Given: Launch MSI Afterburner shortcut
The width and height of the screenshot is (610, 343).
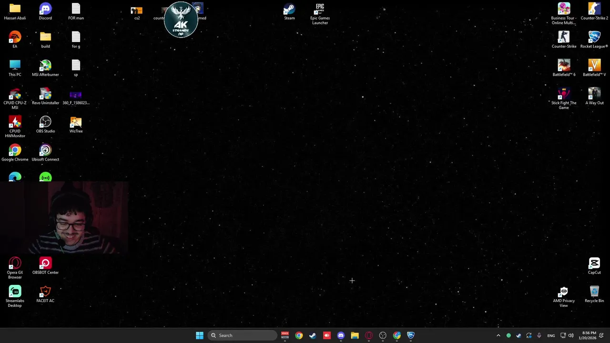Looking at the screenshot, I should 45,68.
